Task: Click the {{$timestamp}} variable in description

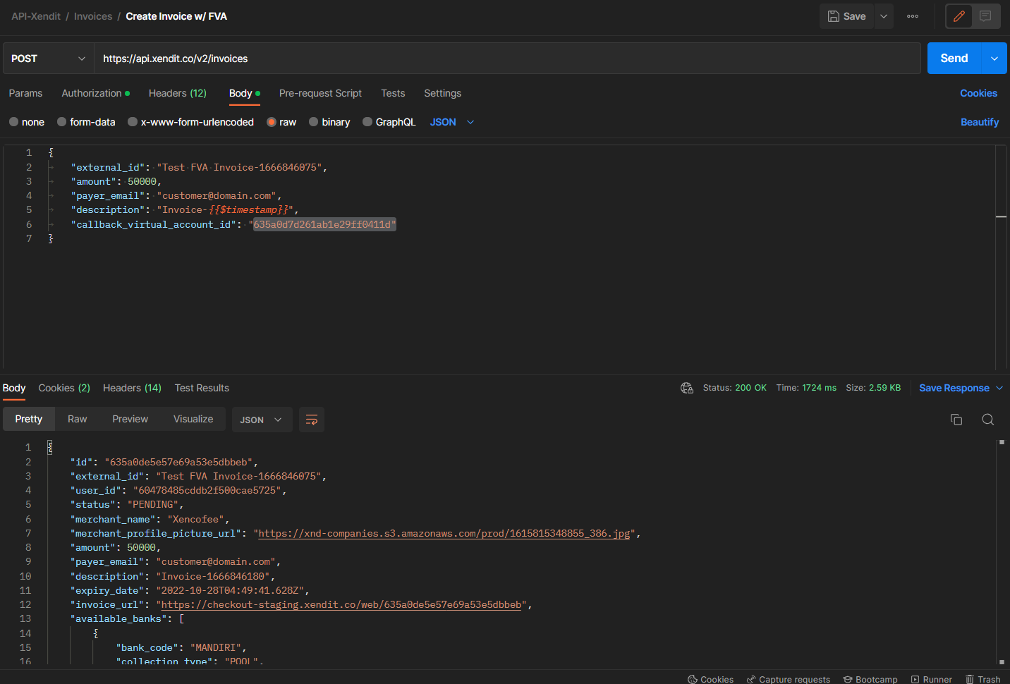Action: (x=248, y=210)
